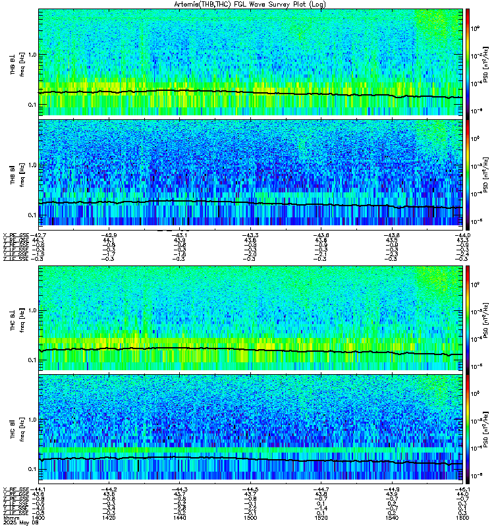Click the '1.0' tick label of THB B⊥ panel
The image size is (494, 527).
click(32, 55)
